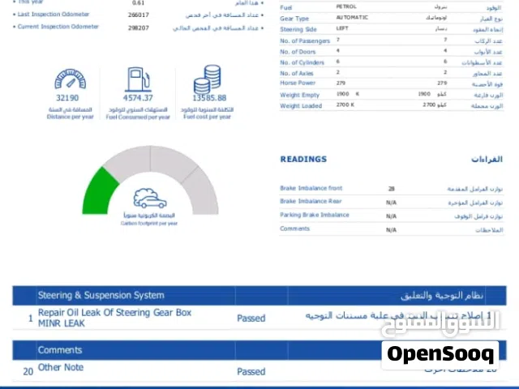This screenshot has width=519, height=389.
Task: Click the 'No. of Cylinders' label
Action: tap(302, 62)
